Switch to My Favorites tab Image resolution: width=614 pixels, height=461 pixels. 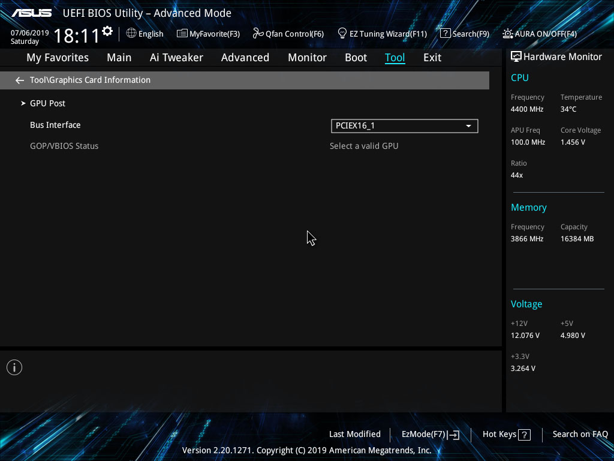pos(58,58)
